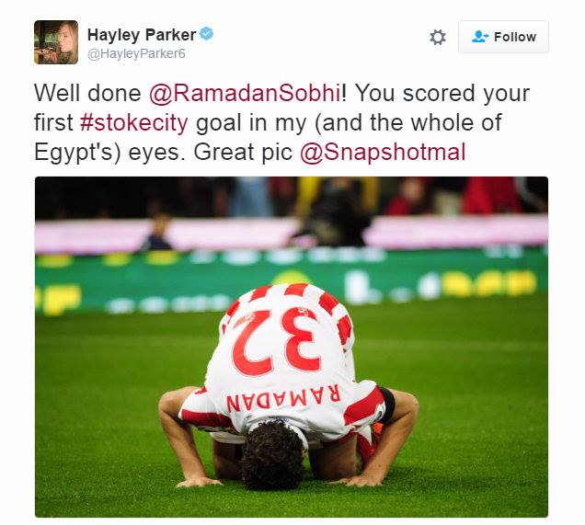585x525 pixels.
Task: Click the 'Well done' tweet text
Action: coord(87,93)
